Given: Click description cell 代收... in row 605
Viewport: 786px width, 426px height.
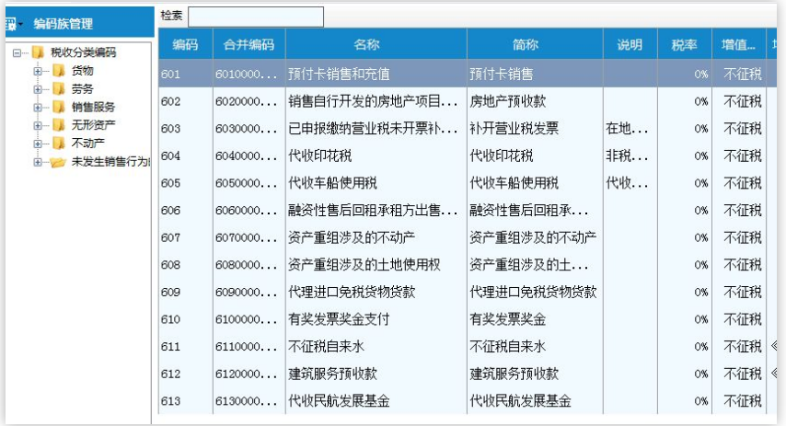Looking at the screenshot, I should coord(630,183).
